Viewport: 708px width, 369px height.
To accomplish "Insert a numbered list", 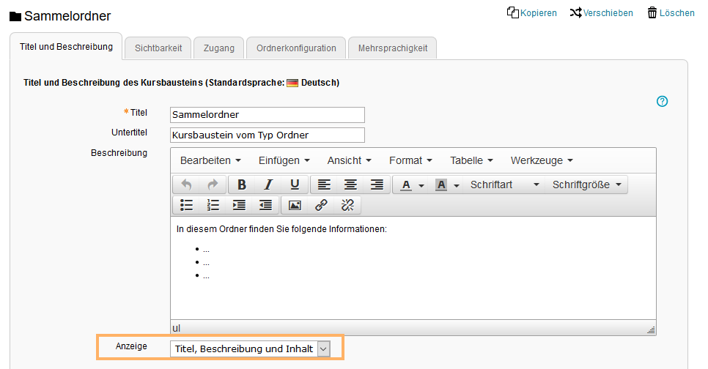I will tap(213, 205).
